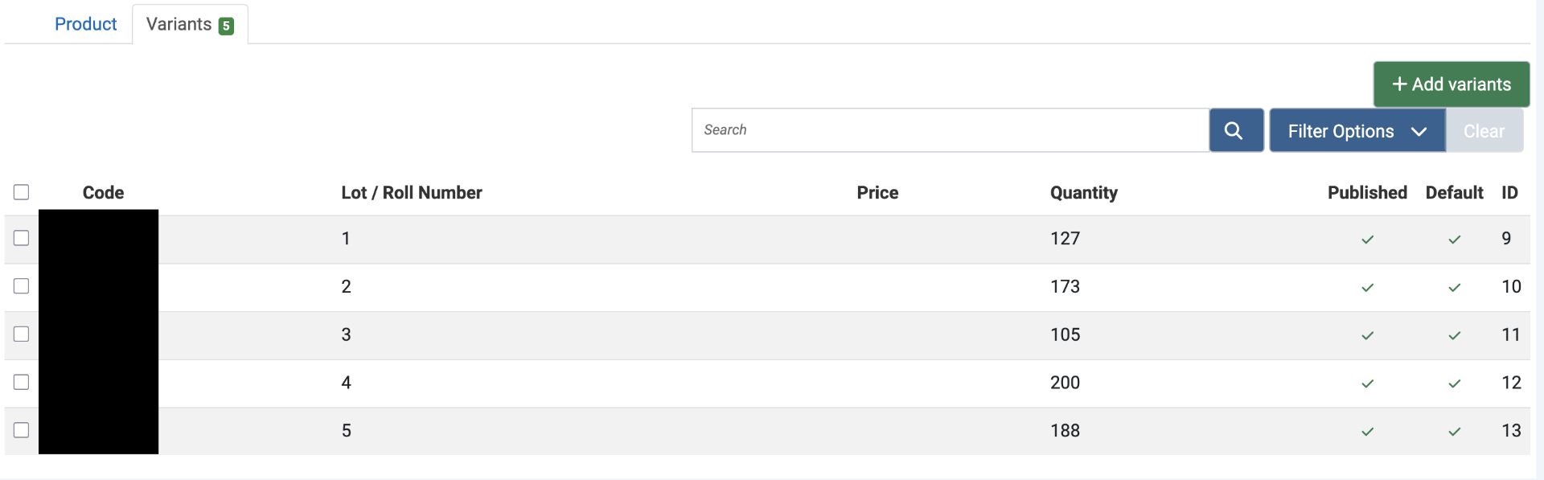Sort by Lot / Roll Number header
The height and width of the screenshot is (480, 1544).
click(x=411, y=193)
